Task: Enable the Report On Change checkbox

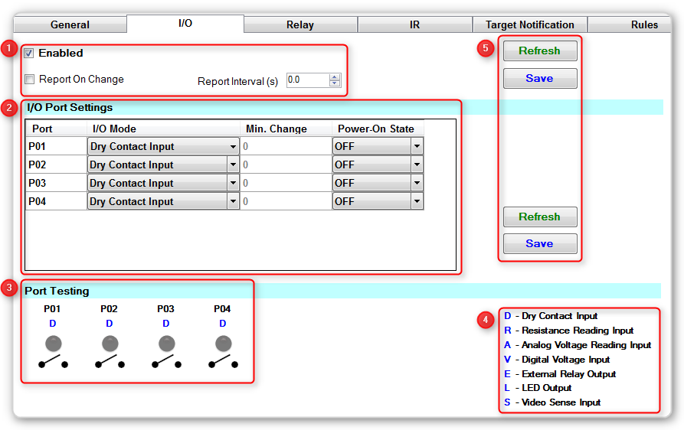Action: 29,80
